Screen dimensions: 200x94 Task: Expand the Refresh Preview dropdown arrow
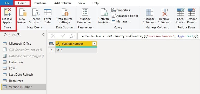click(109, 22)
